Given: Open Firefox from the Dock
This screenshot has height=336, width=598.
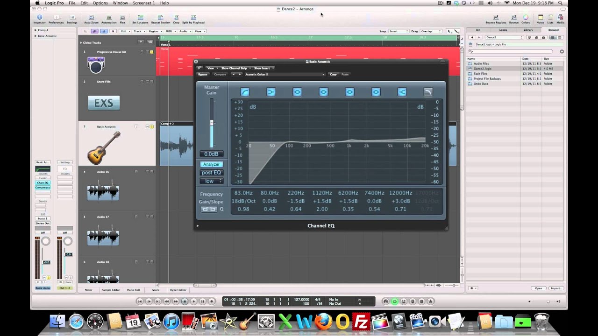Looking at the screenshot, I should [323, 322].
